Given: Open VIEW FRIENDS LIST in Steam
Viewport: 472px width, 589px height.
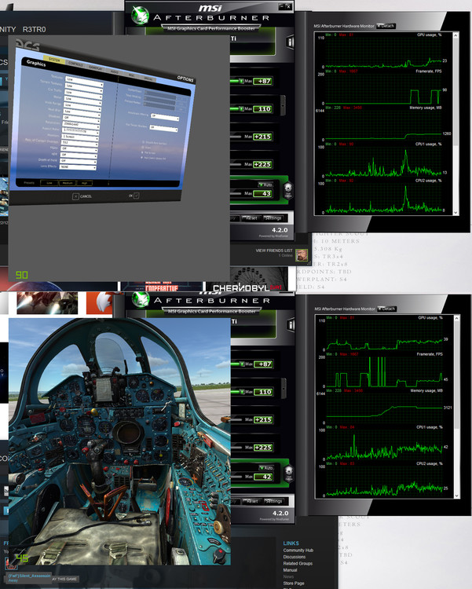Looking at the screenshot, I should [x=274, y=251].
